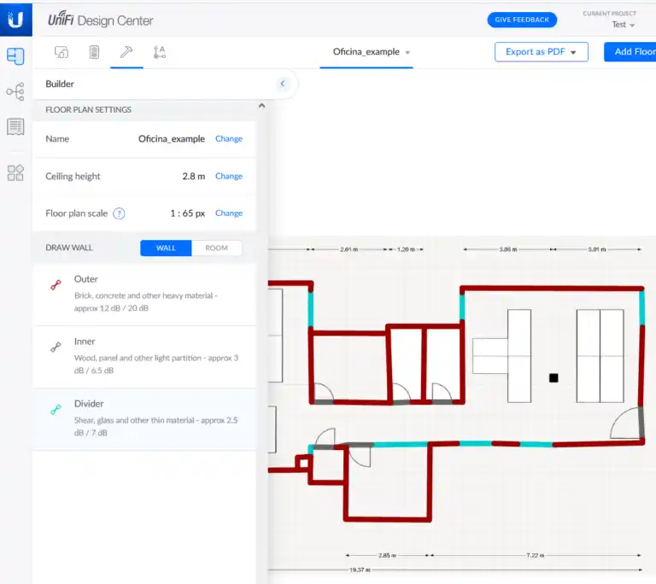Open the Export as PDF dropdown
656x584 pixels.
point(541,52)
